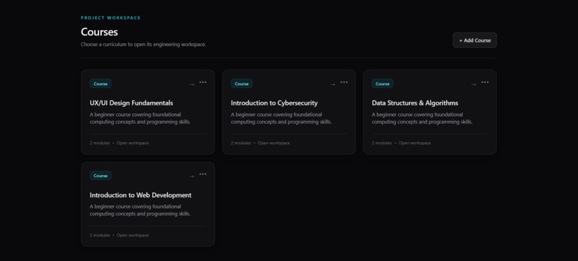Click the arrow icon on UX/UI Design Fundamentals card
Image resolution: width=578 pixels, height=261 pixels.
click(x=191, y=85)
